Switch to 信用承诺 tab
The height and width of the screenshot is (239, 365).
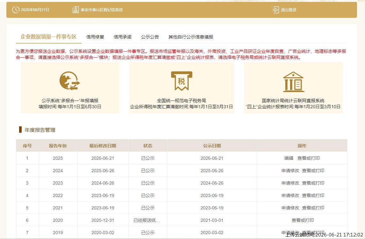coord(122,37)
